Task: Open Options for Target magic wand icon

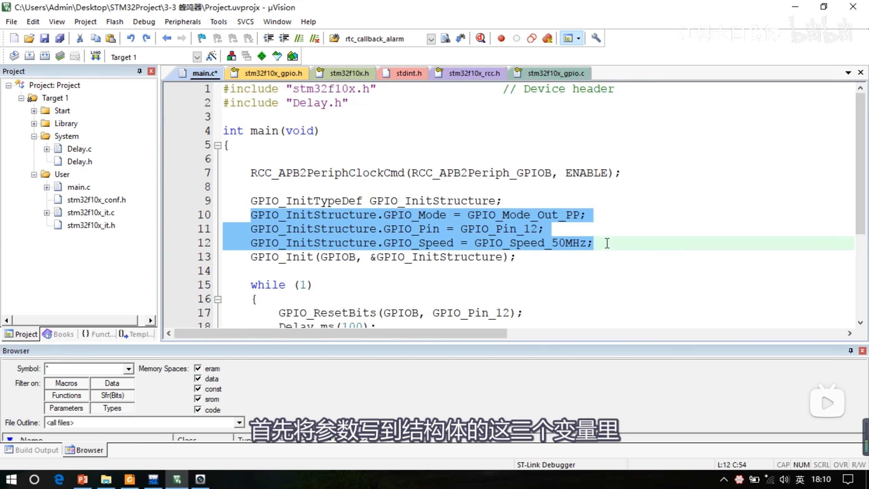Action: tap(211, 56)
